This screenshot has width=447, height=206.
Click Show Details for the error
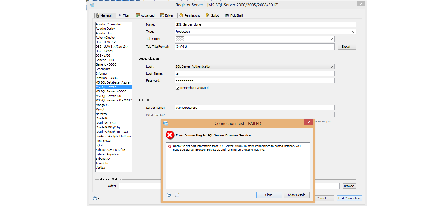pos(297,195)
